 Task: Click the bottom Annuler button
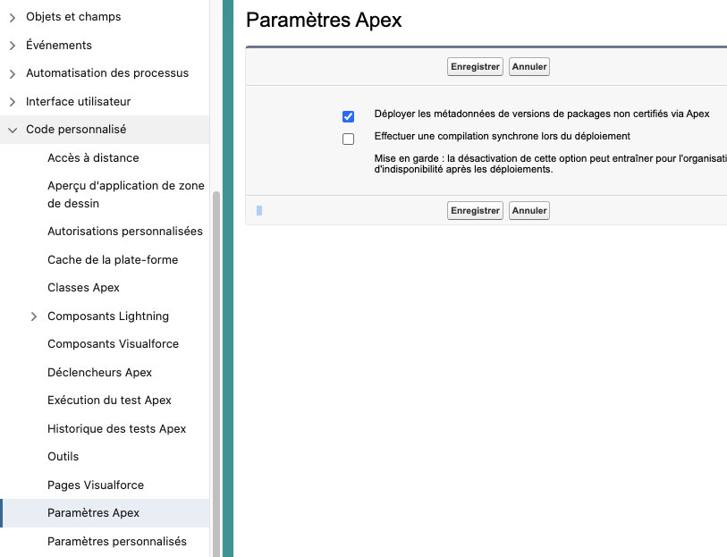(x=528, y=210)
